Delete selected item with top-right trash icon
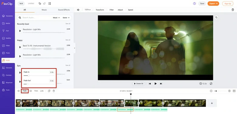The image size is (237, 114). [233, 10]
